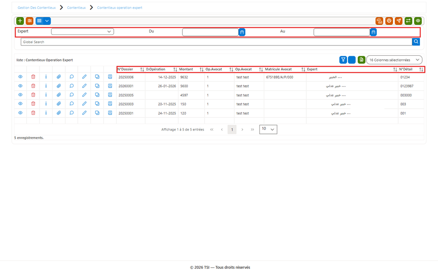Click the green eye icon in toolbar

click(418, 21)
